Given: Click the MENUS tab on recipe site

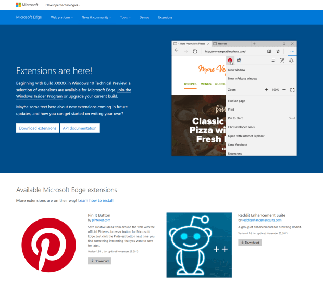Looking at the screenshot, I should [x=206, y=84].
